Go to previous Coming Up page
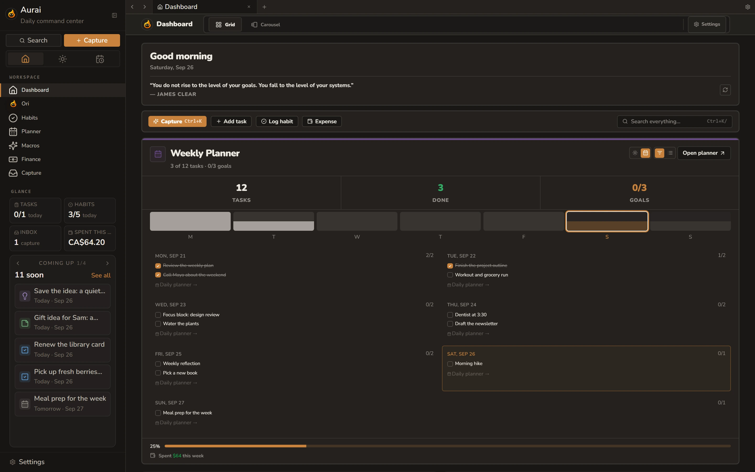 pyautogui.click(x=18, y=263)
